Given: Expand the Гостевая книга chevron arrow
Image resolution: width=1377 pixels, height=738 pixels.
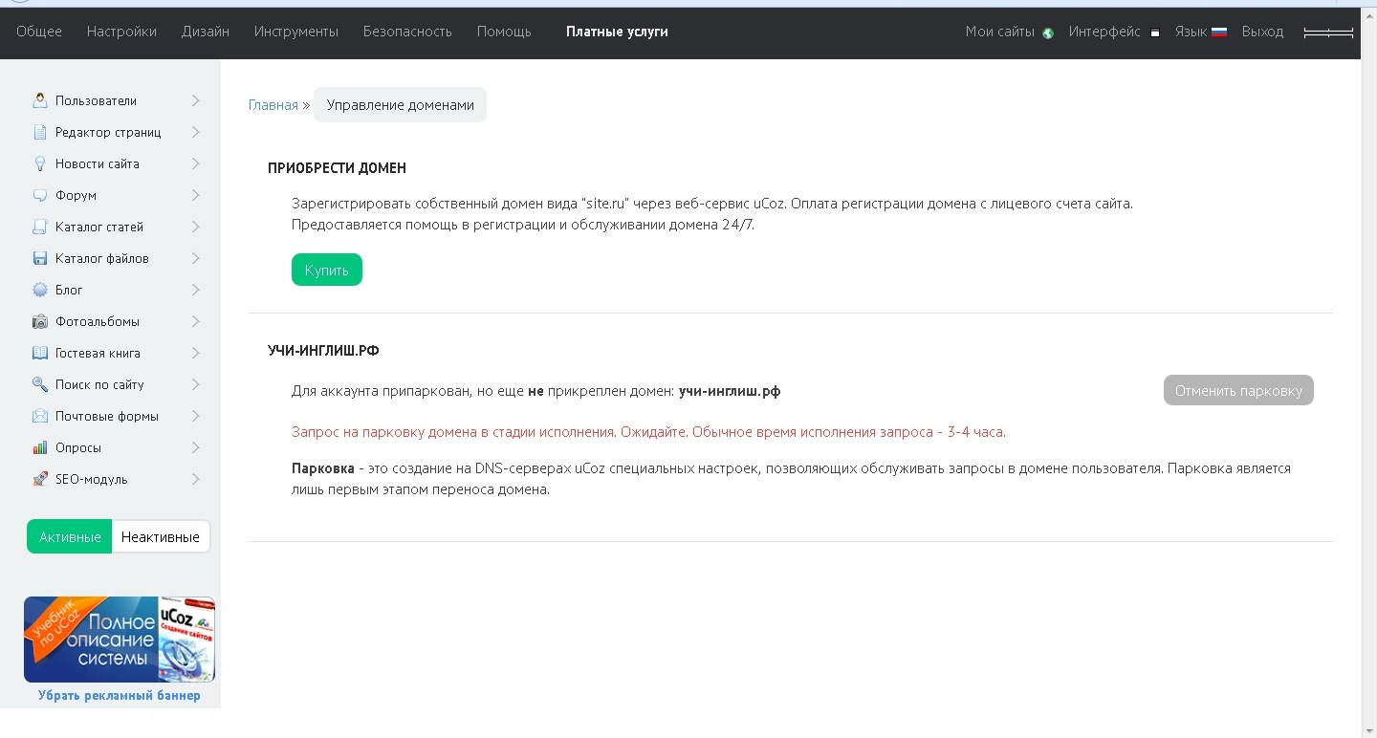Looking at the screenshot, I should point(195,353).
